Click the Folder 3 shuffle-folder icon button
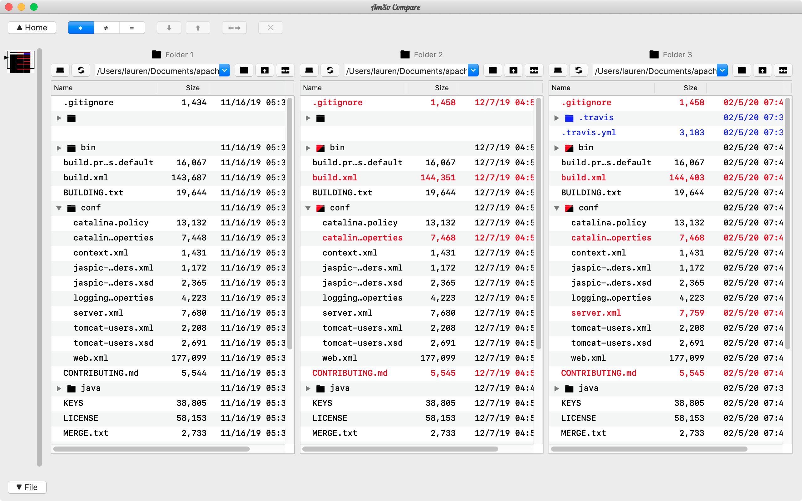The image size is (802, 501). click(x=783, y=70)
